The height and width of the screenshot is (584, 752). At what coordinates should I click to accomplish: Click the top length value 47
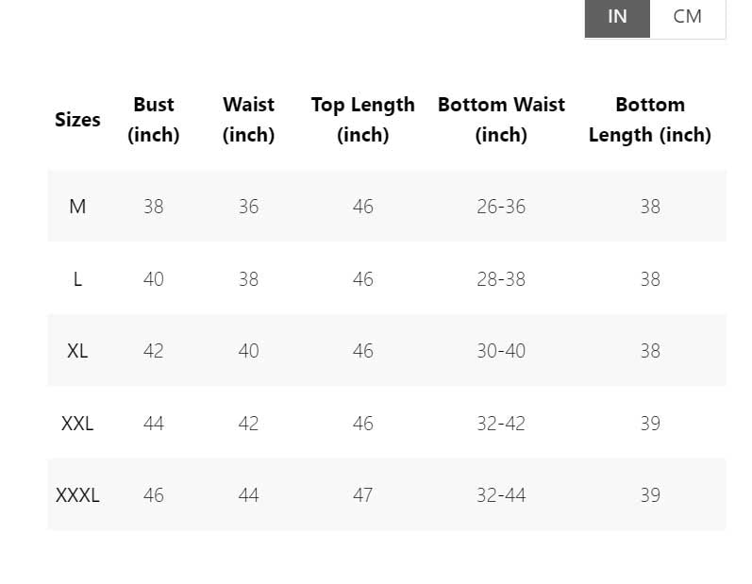click(363, 495)
